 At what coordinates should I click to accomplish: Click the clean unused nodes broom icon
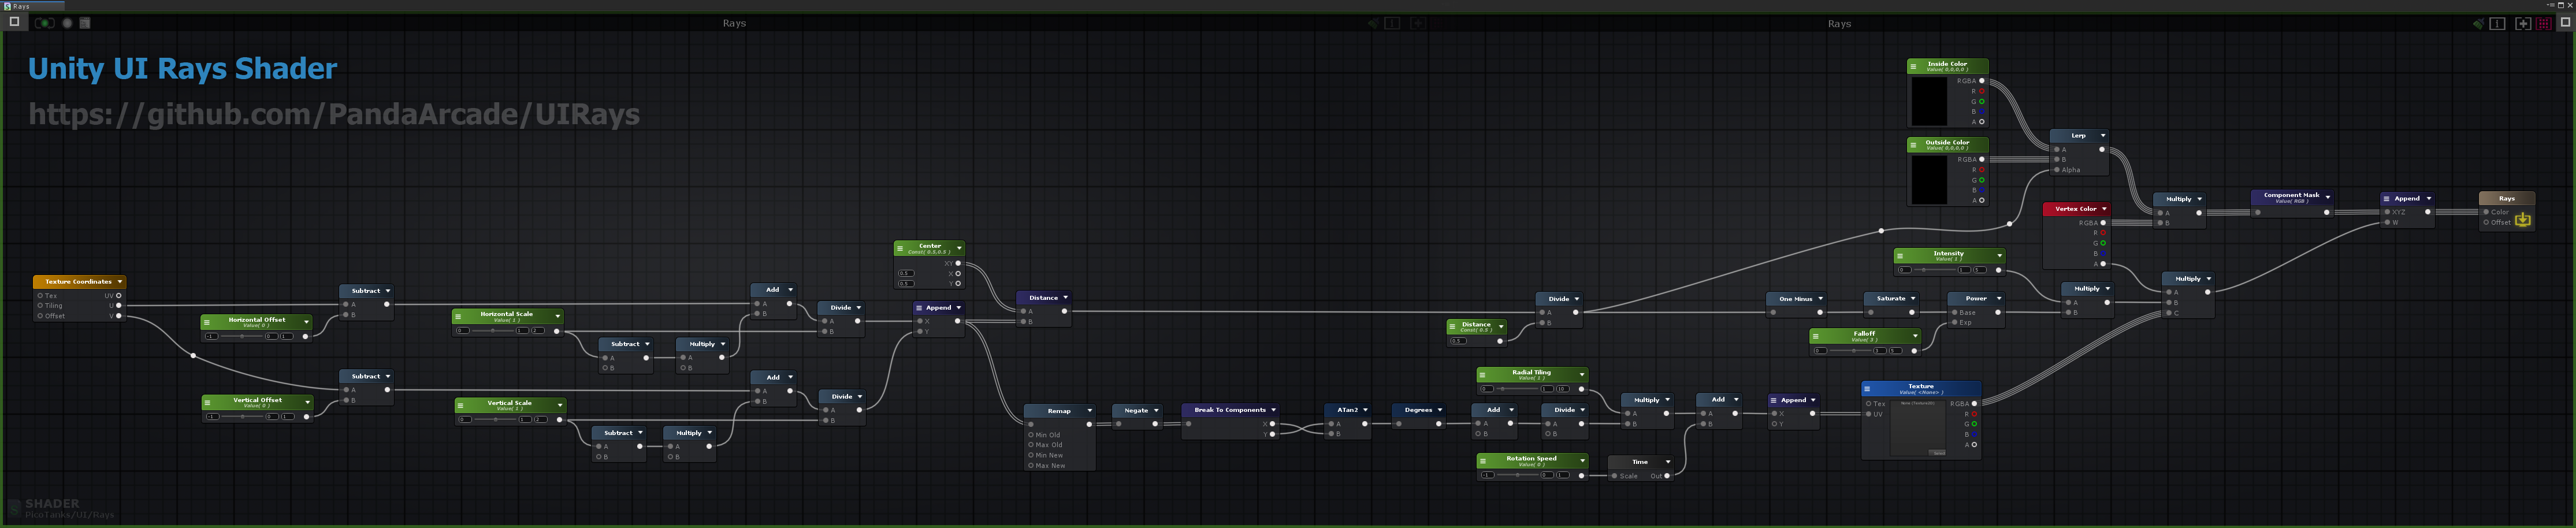pos(2478,23)
